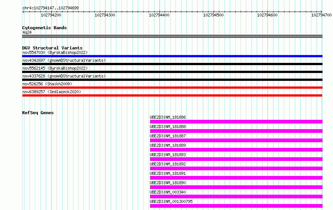
Task: Click the black nsv4342697 variant bar
Action: [x=172, y=64]
